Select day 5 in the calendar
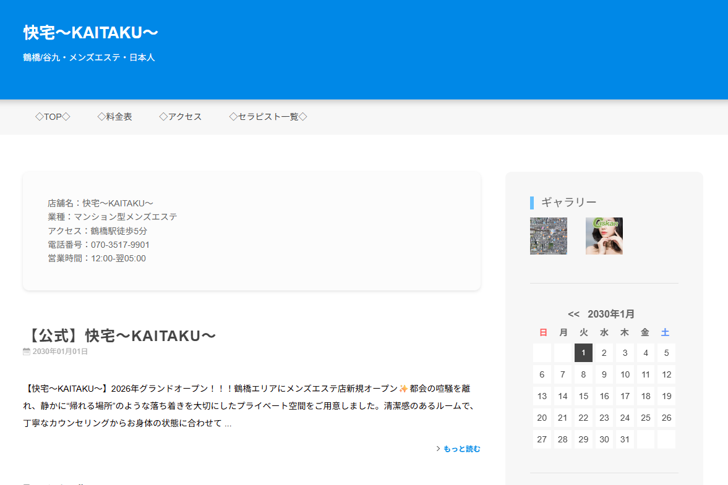 click(666, 353)
